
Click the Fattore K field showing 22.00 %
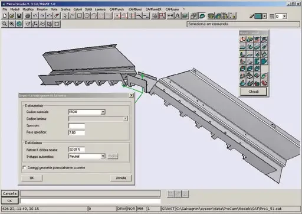pos(77,150)
